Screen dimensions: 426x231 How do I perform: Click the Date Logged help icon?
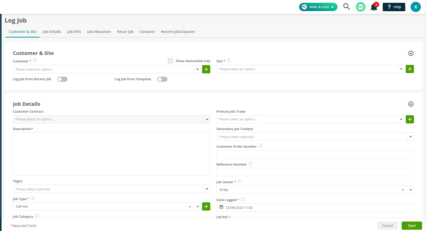click(243, 199)
